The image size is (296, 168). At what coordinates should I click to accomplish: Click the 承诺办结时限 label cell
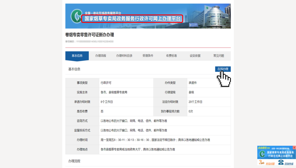[x=82, y=102]
